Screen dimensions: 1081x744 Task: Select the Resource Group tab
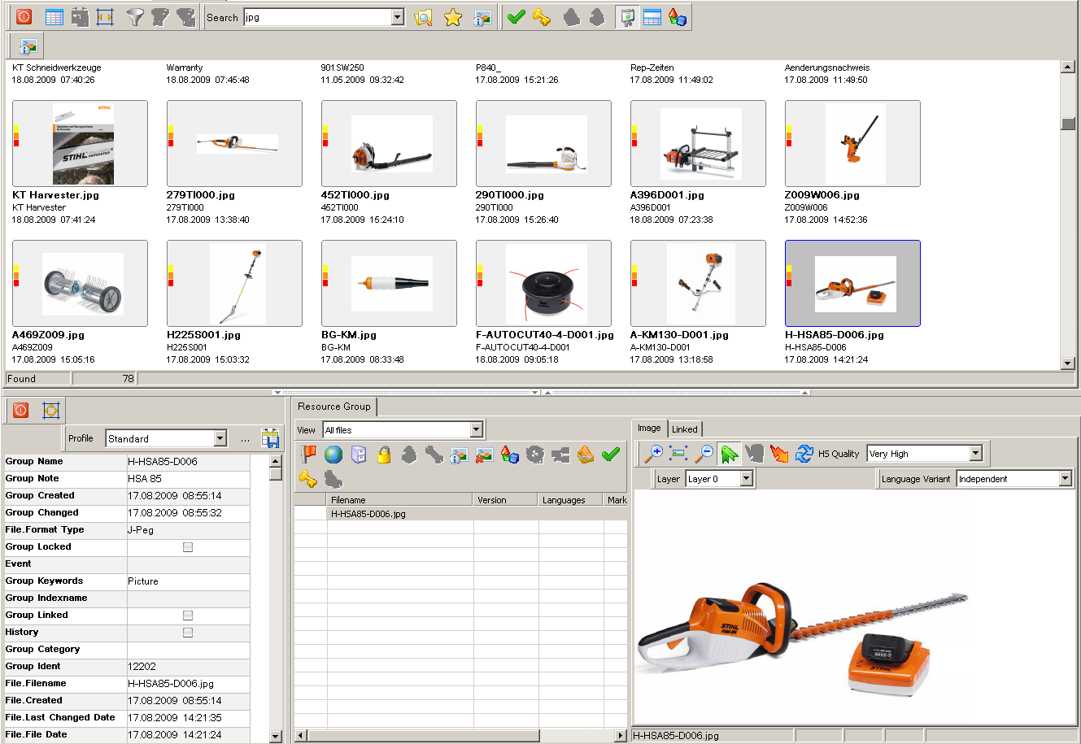pyautogui.click(x=333, y=407)
